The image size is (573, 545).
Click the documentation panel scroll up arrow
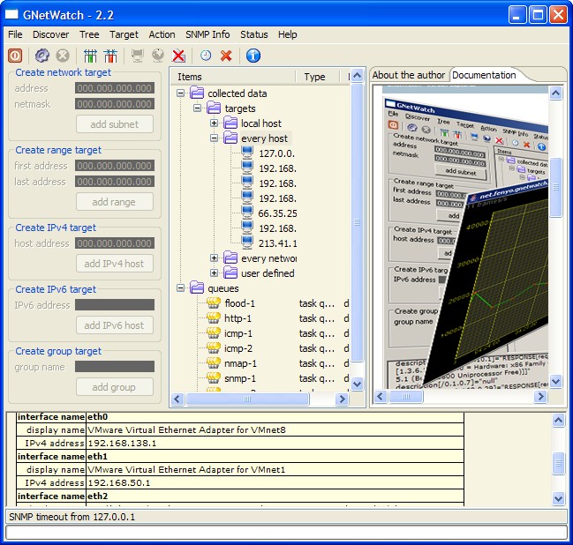pyautogui.click(x=556, y=93)
